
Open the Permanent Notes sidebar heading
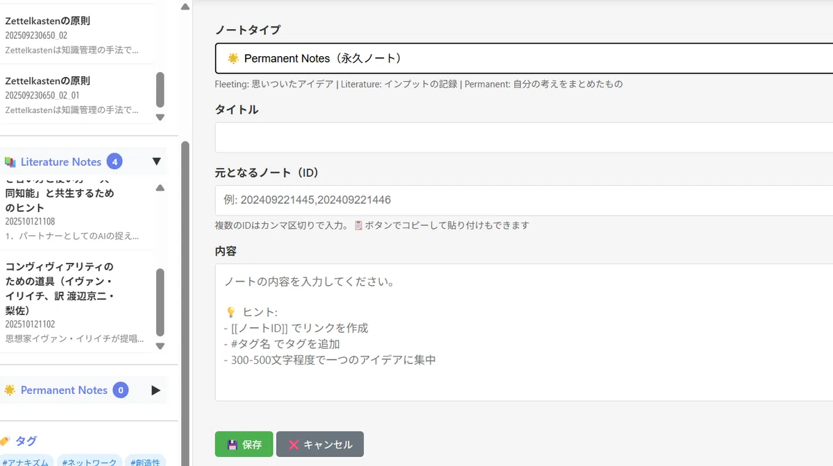[x=64, y=390]
